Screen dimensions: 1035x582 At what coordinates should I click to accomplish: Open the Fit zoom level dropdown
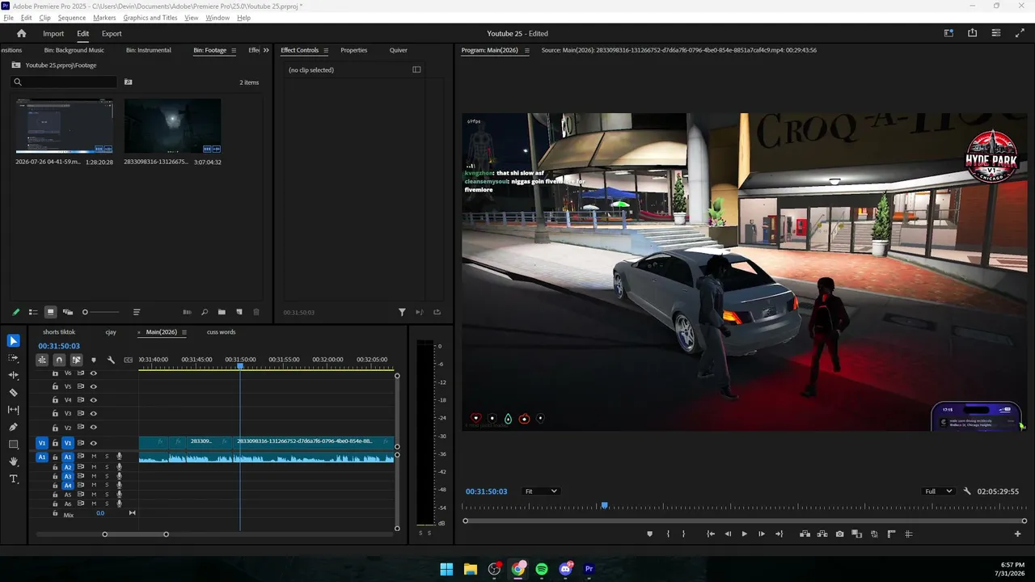541,491
